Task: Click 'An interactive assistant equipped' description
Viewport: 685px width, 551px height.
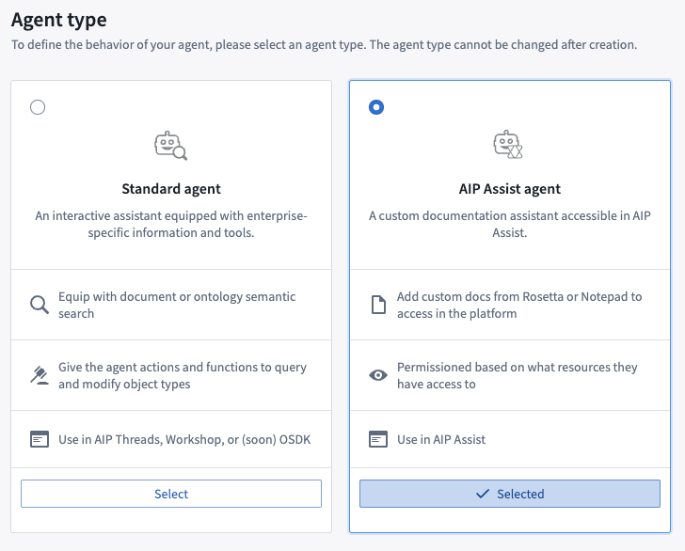Action: tap(171, 224)
